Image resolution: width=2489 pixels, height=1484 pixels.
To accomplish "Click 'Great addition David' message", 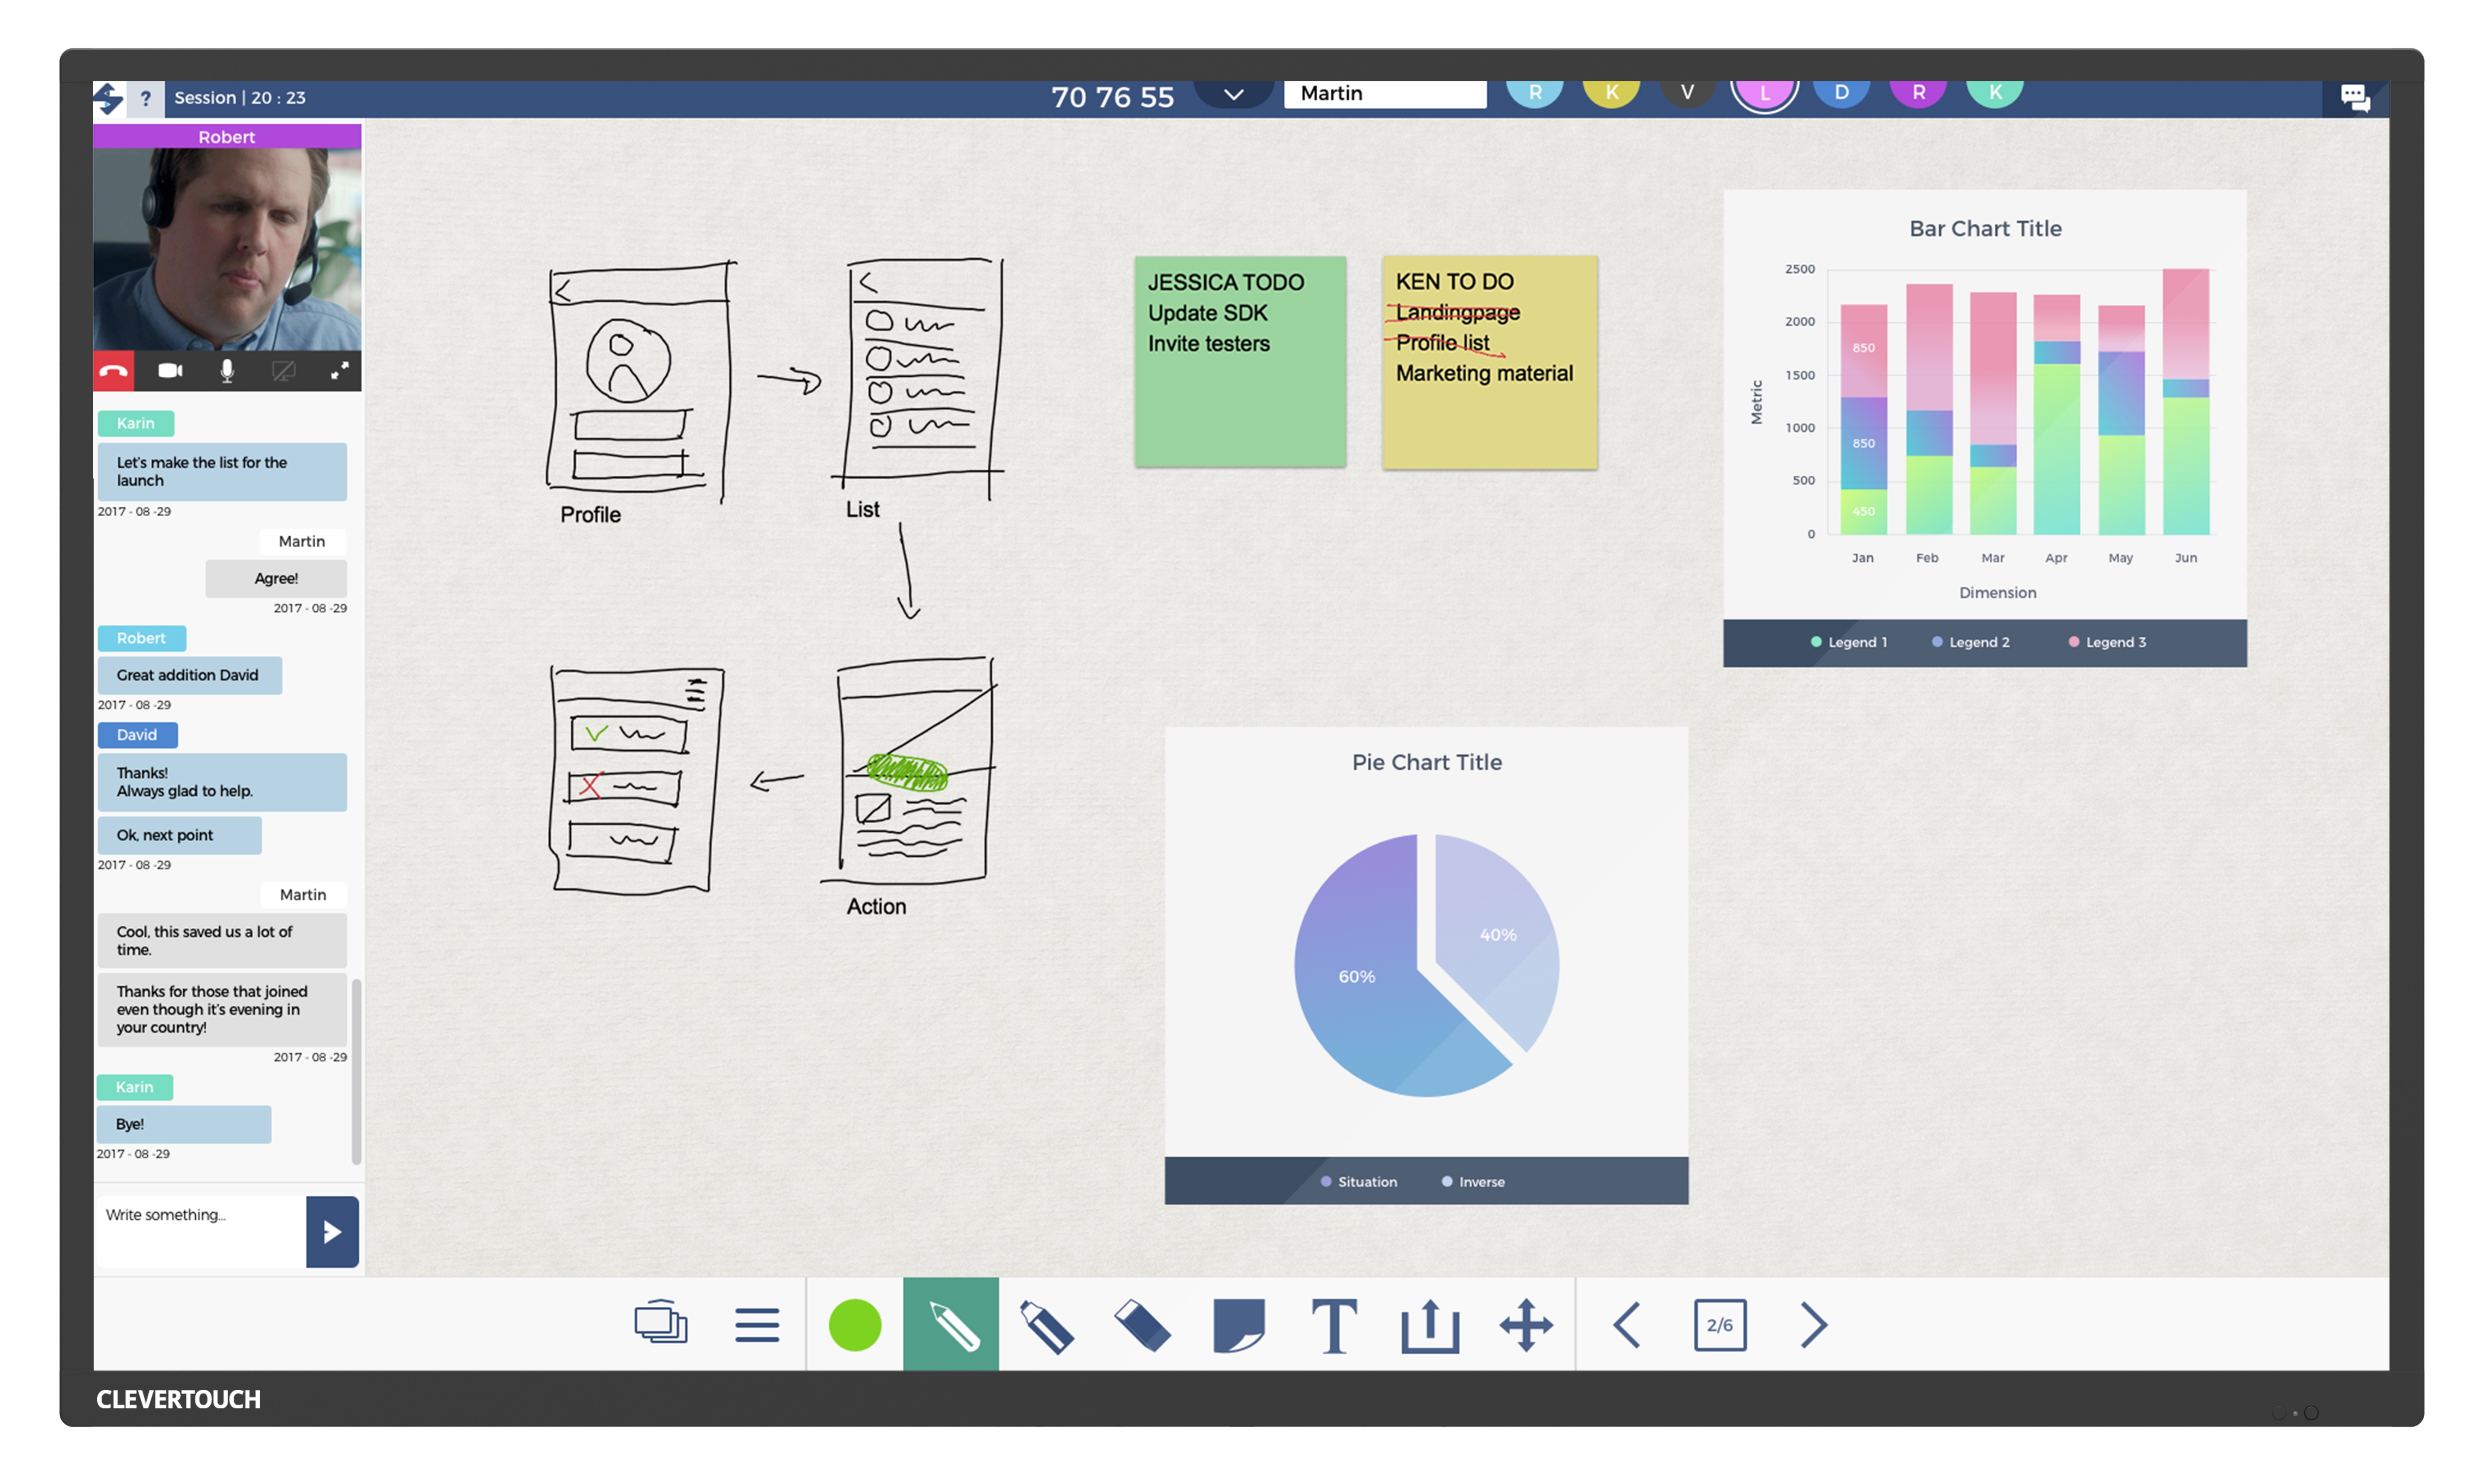I will coord(190,676).
